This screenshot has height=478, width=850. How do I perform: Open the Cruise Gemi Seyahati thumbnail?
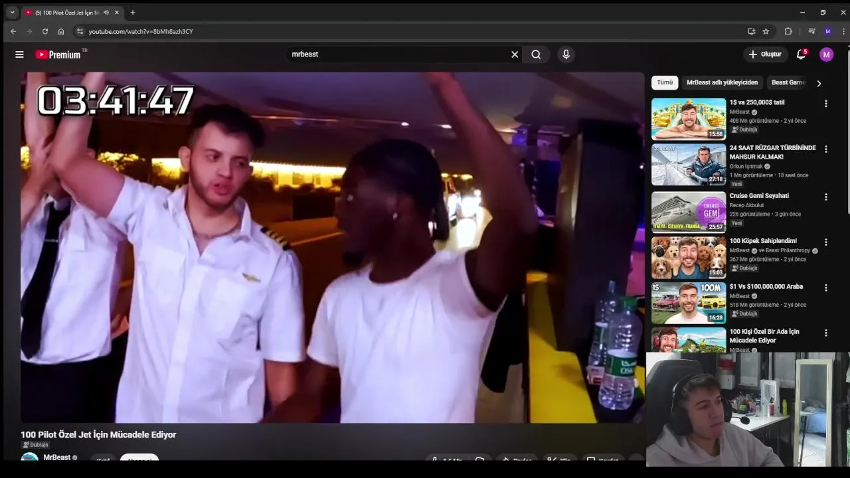click(689, 211)
